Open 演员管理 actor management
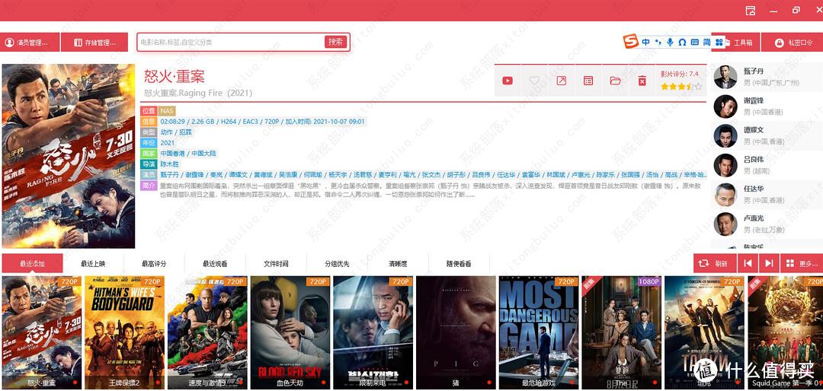823x391 pixels. pyautogui.click(x=30, y=43)
